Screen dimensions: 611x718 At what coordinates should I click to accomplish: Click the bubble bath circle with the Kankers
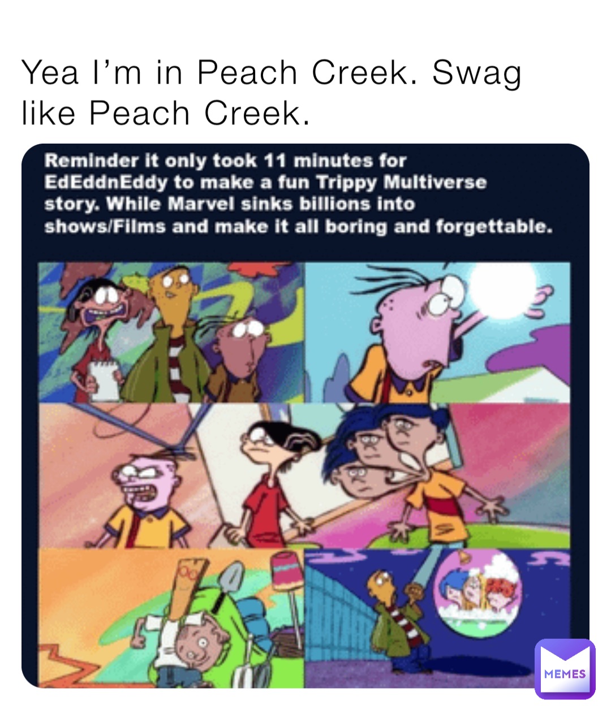click(x=478, y=593)
